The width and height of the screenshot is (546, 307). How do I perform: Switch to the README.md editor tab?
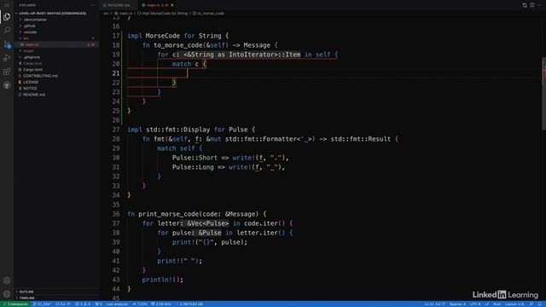119,5
